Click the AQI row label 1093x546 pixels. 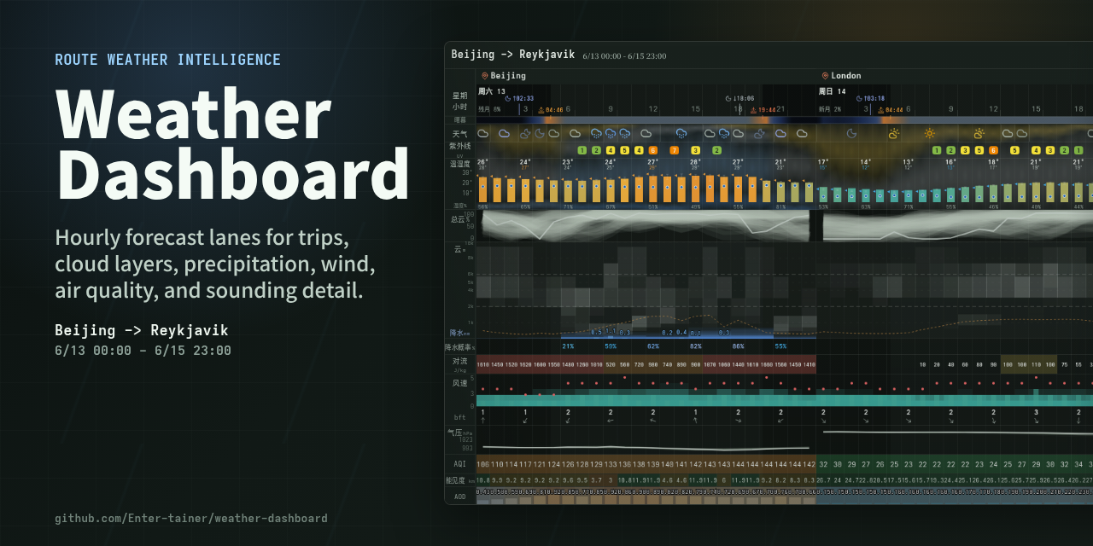tap(459, 464)
